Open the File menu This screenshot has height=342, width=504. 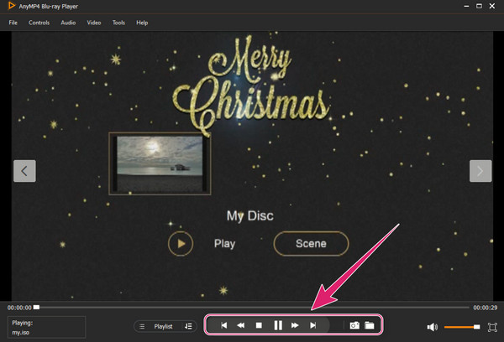point(13,23)
